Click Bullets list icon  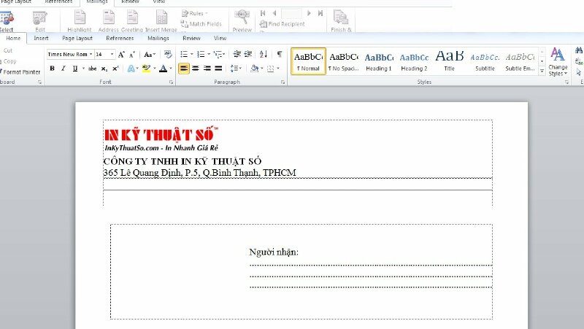tap(184, 54)
